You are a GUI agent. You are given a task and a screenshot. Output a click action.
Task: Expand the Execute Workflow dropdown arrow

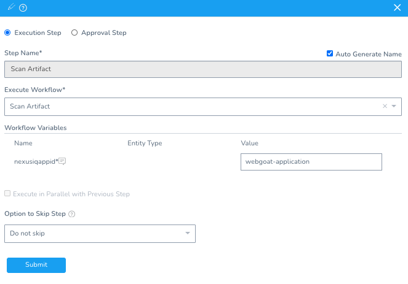pos(394,106)
